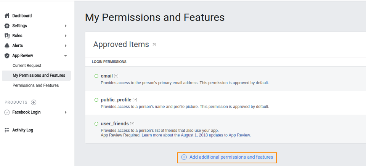Click help marker next to Approved Items
The image size is (366, 166).
(154, 44)
